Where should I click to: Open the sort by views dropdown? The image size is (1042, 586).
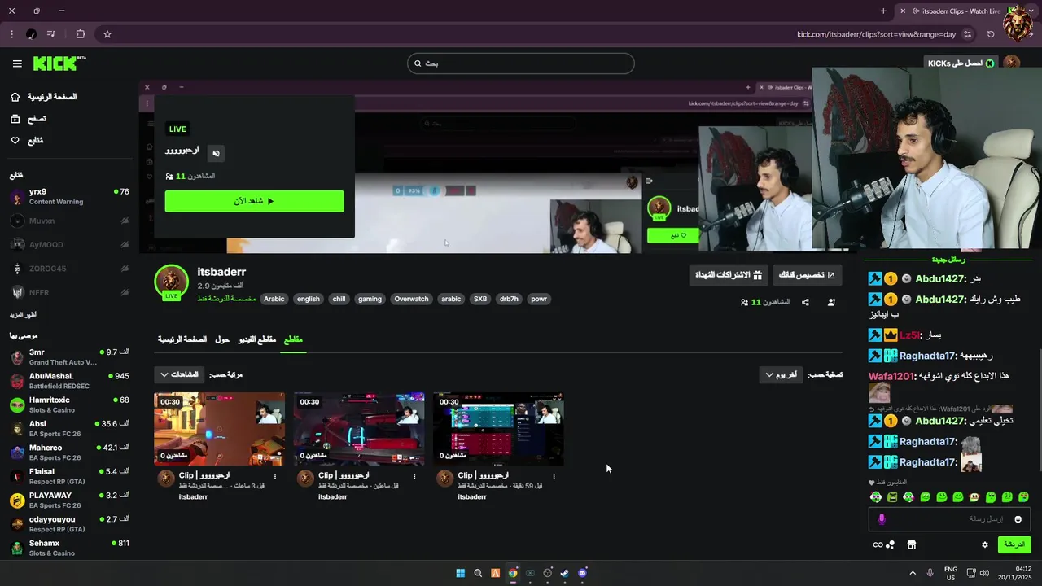click(x=179, y=374)
